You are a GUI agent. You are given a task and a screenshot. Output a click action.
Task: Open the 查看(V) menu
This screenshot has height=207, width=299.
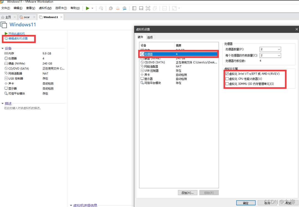[x=30, y=8]
